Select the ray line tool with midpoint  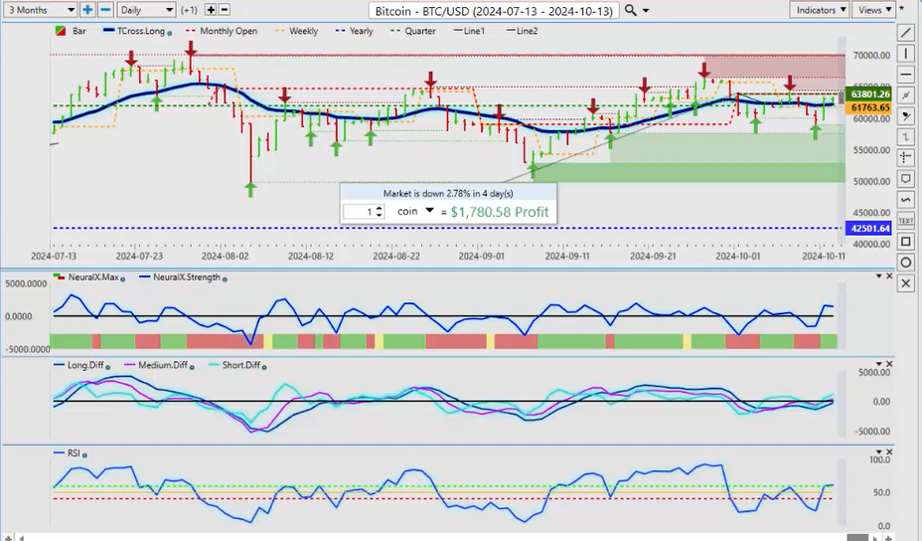[905, 94]
